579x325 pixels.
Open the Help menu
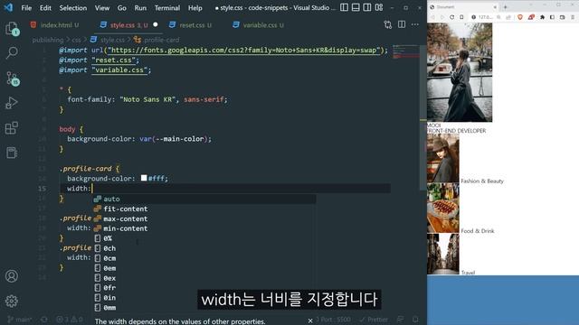click(195, 8)
